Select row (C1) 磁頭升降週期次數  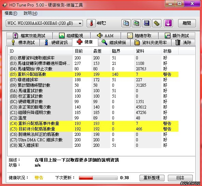pyautogui.click(x=93, y=112)
